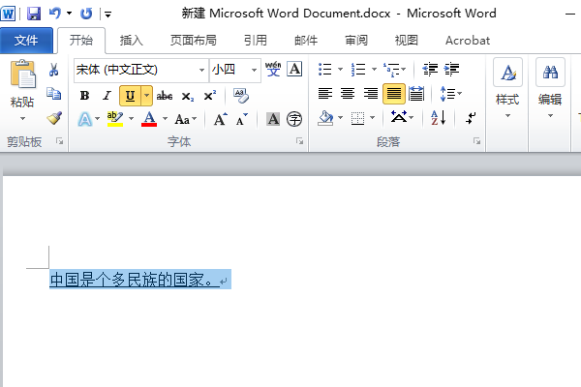Screen dimensions: 581x387
Task: Expand the font name dropdown arrow
Action: tap(202, 70)
